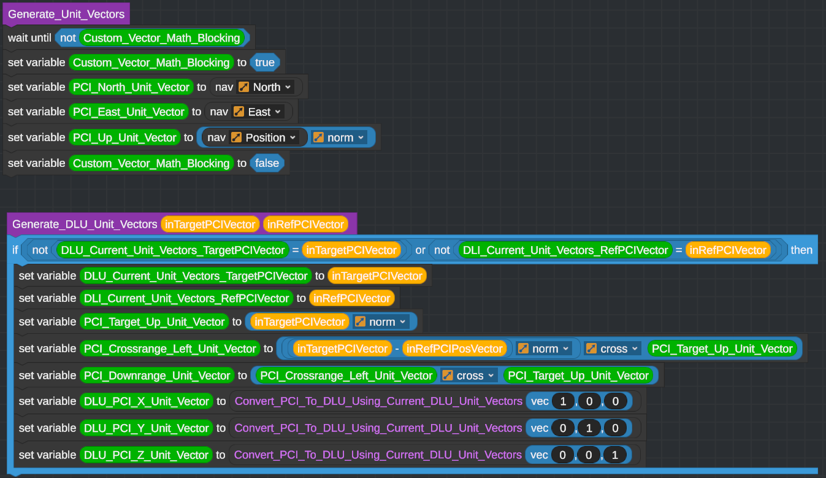Click DLI_Current_Unit_Vectors_RefPCIVector in its set variable row
Screen dimensions: 826x478
186,298
